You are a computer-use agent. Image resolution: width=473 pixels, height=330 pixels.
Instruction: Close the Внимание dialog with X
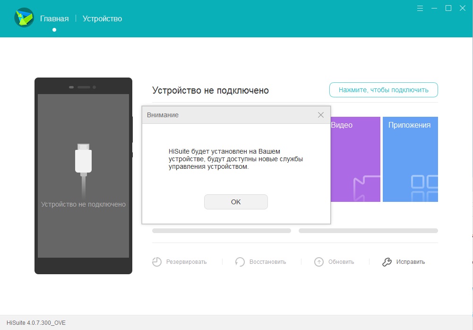coord(321,115)
